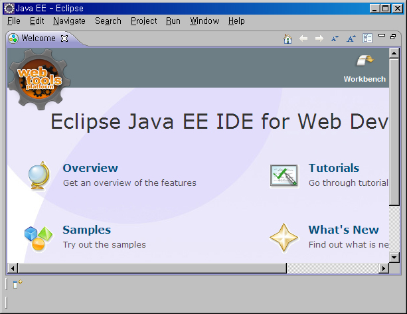Screen dimensions: 407x314
Task: Click the customize page icon
Action: tap(368, 39)
